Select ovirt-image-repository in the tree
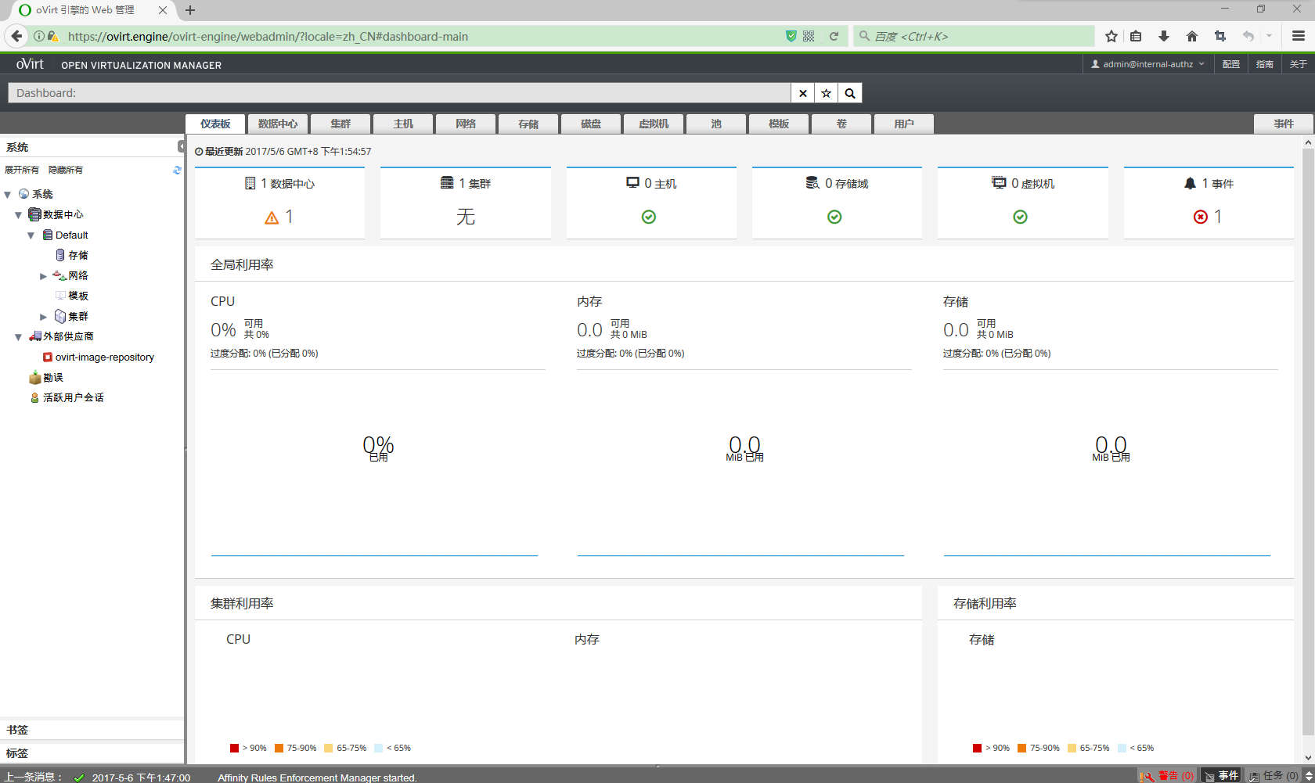This screenshot has height=783, width=1315. point(105,357)
